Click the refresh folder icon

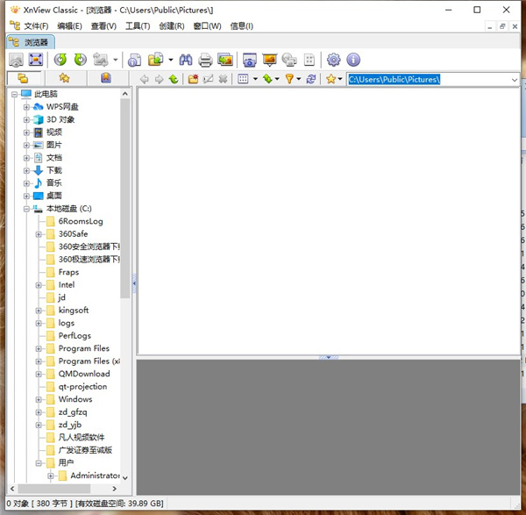tap(311, 79)
